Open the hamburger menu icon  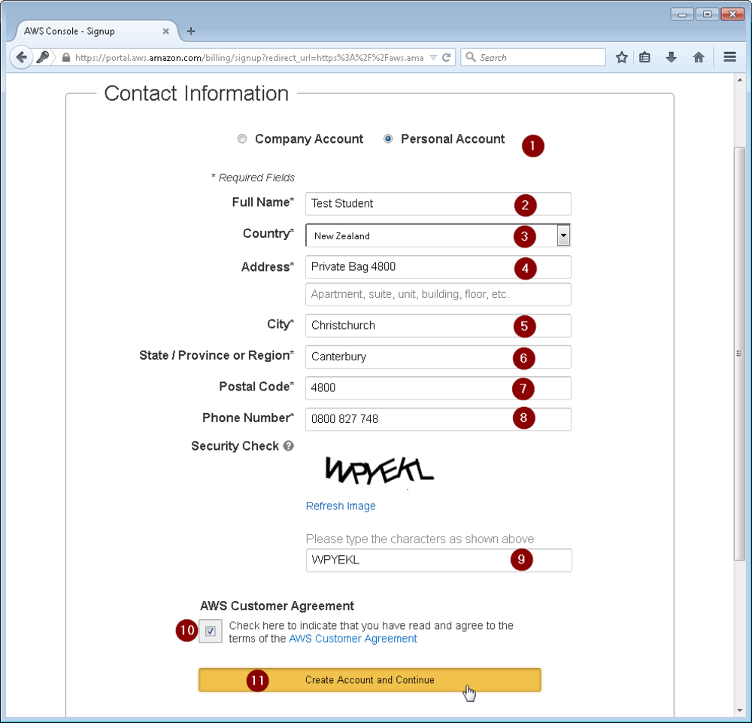click(730, 57)
